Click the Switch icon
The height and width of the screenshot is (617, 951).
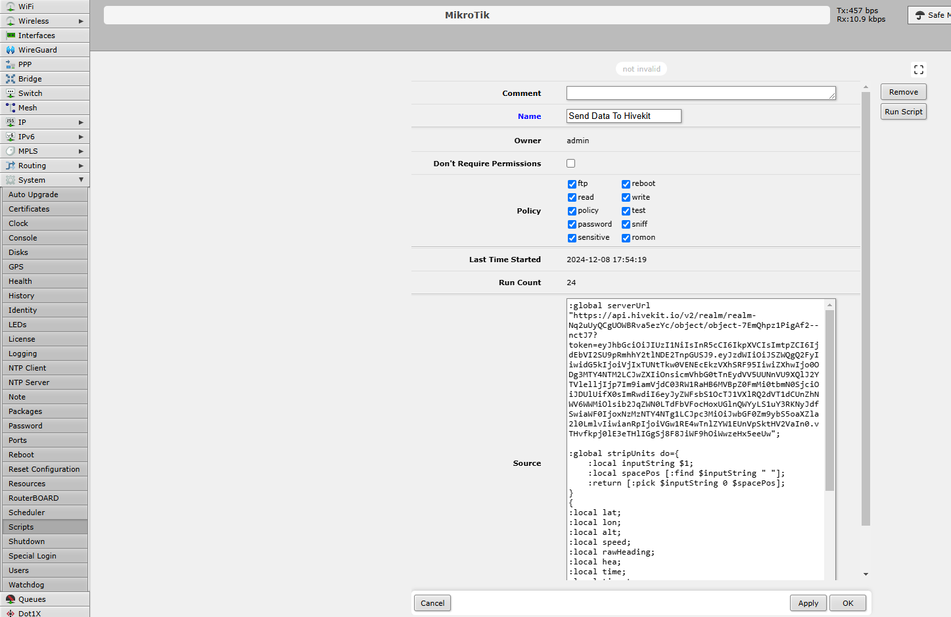tap(11, 93)
